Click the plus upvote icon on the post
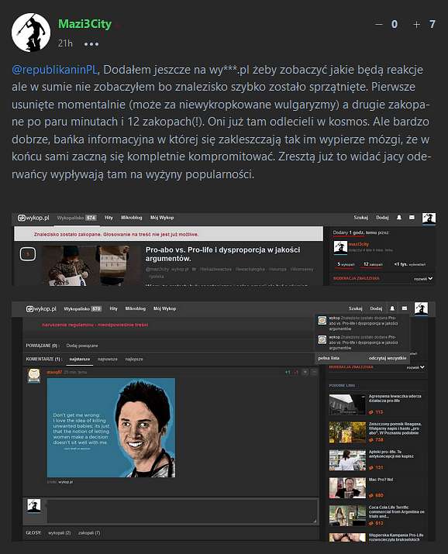 416,24
